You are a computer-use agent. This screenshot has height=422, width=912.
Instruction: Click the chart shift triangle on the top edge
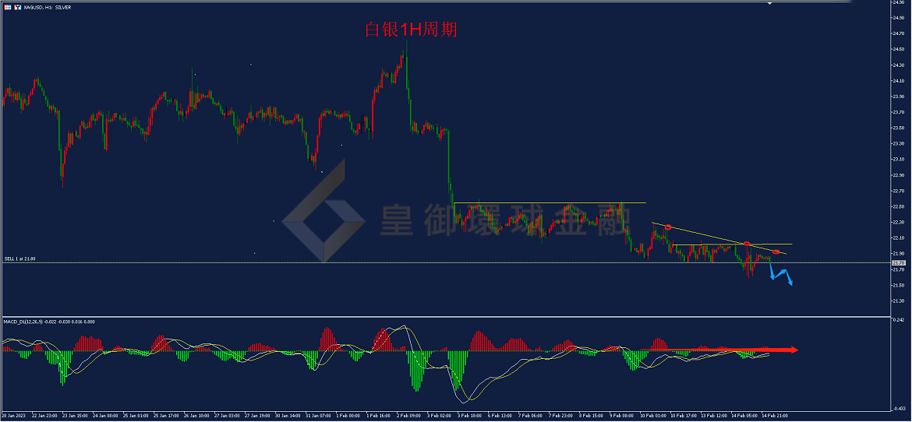coord(770,3)
